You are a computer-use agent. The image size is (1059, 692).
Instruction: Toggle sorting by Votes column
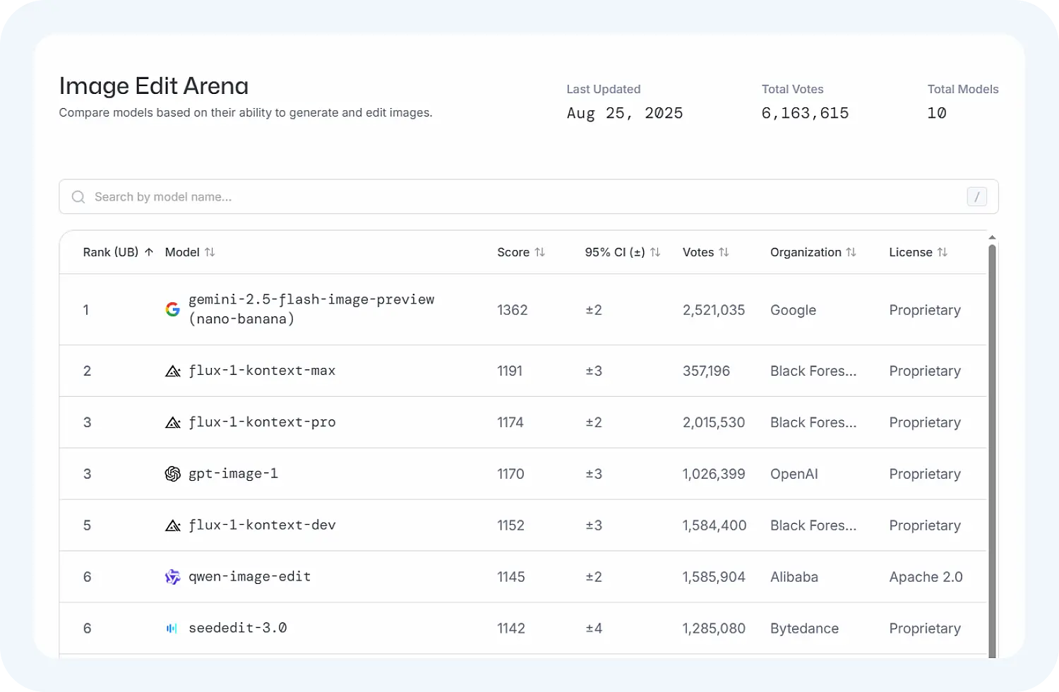(724, 252)
